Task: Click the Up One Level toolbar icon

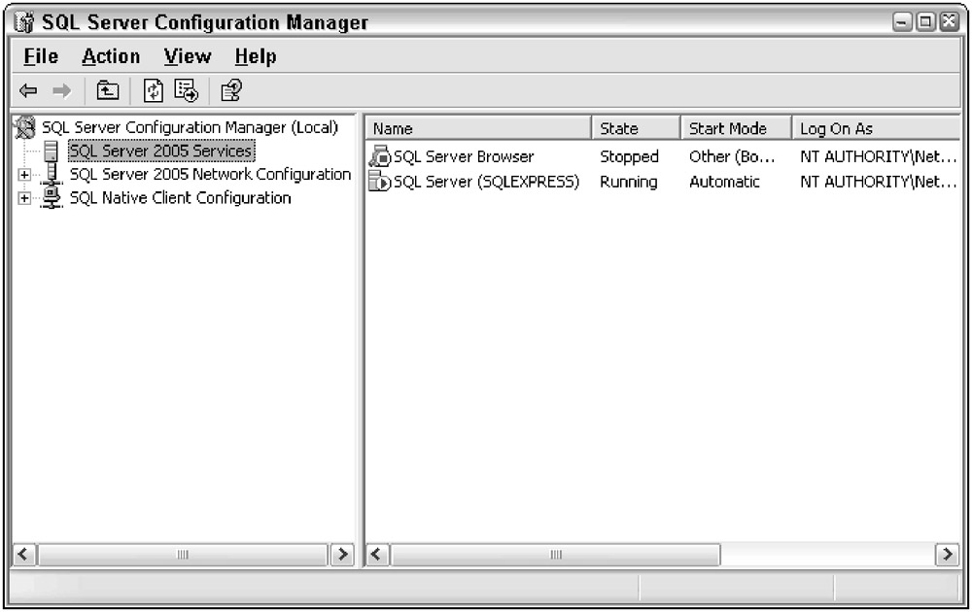Action: click(x=108, y=90)
